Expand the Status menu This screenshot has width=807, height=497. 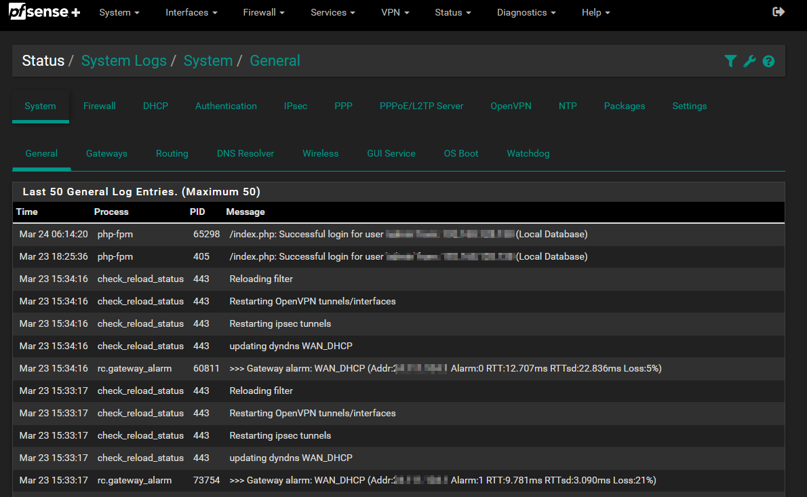click(453, 12)
